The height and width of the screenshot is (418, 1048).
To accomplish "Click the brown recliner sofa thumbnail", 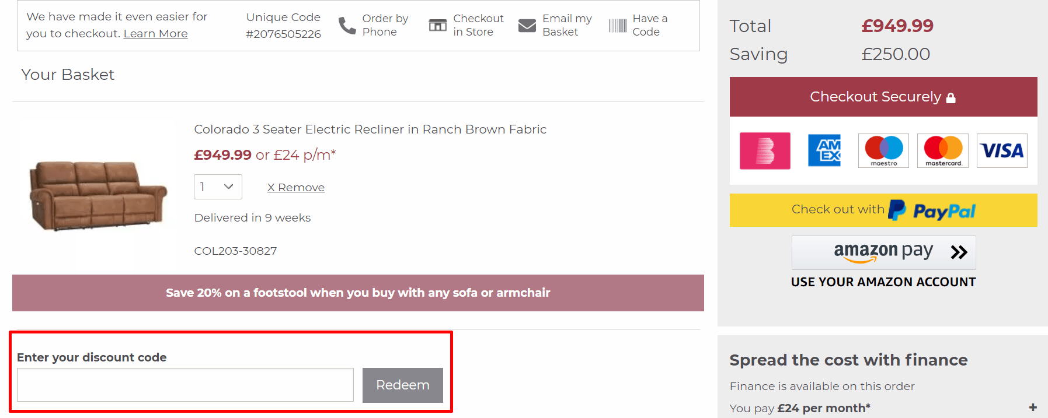I will 98,195.
